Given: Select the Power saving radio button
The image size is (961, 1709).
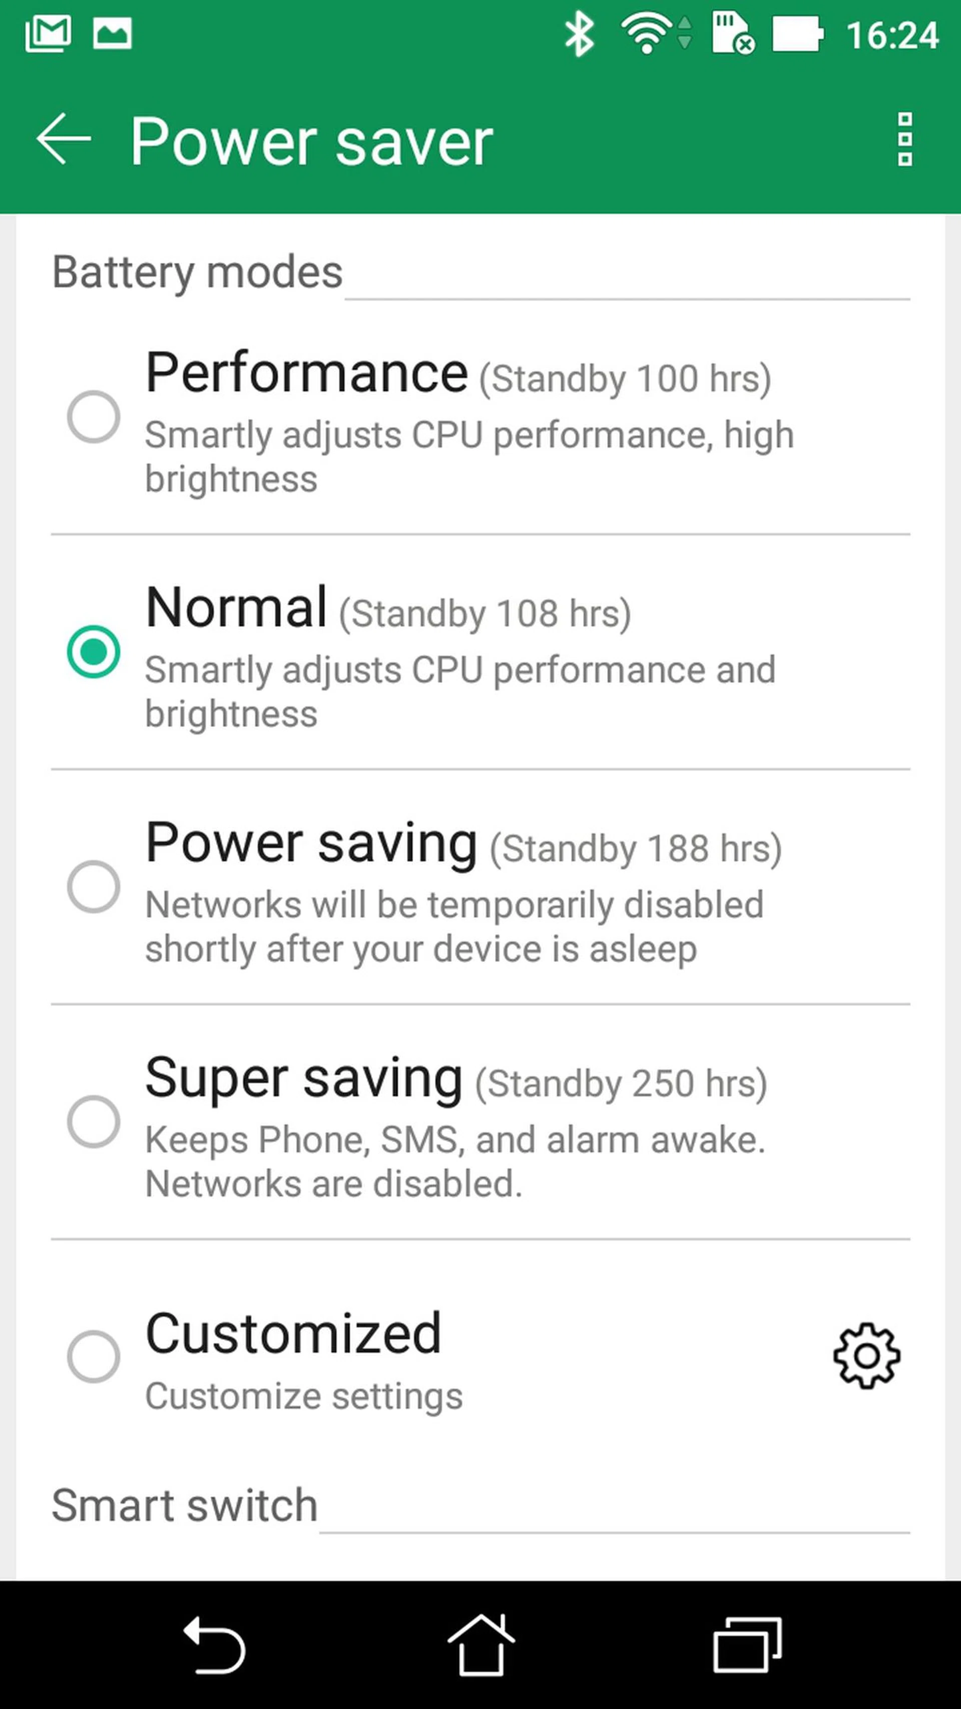Looking at the screenshot, I should (94, 886).
